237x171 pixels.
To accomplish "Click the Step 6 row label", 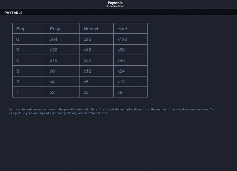I will click(29, 39).
